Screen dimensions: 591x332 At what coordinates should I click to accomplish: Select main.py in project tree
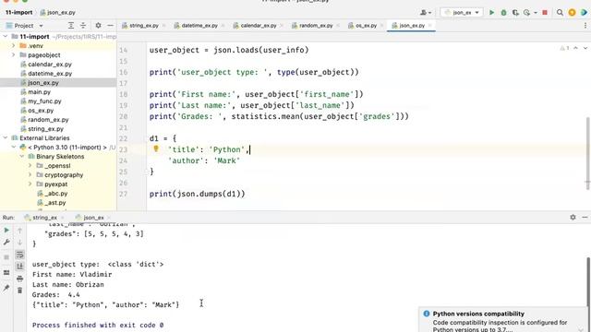(x=39, y=92)
